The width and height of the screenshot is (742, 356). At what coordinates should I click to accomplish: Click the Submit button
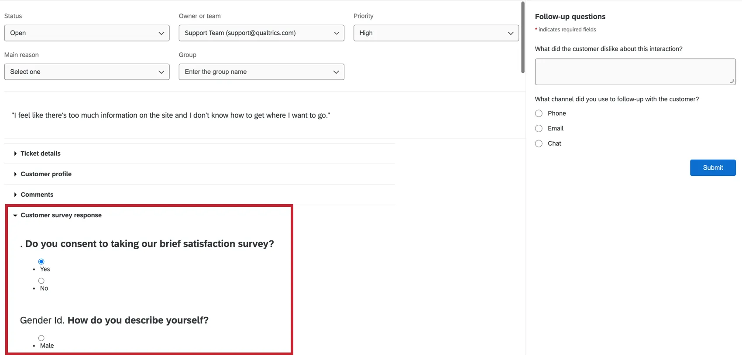pyautogui.click(x=713, y=168)
